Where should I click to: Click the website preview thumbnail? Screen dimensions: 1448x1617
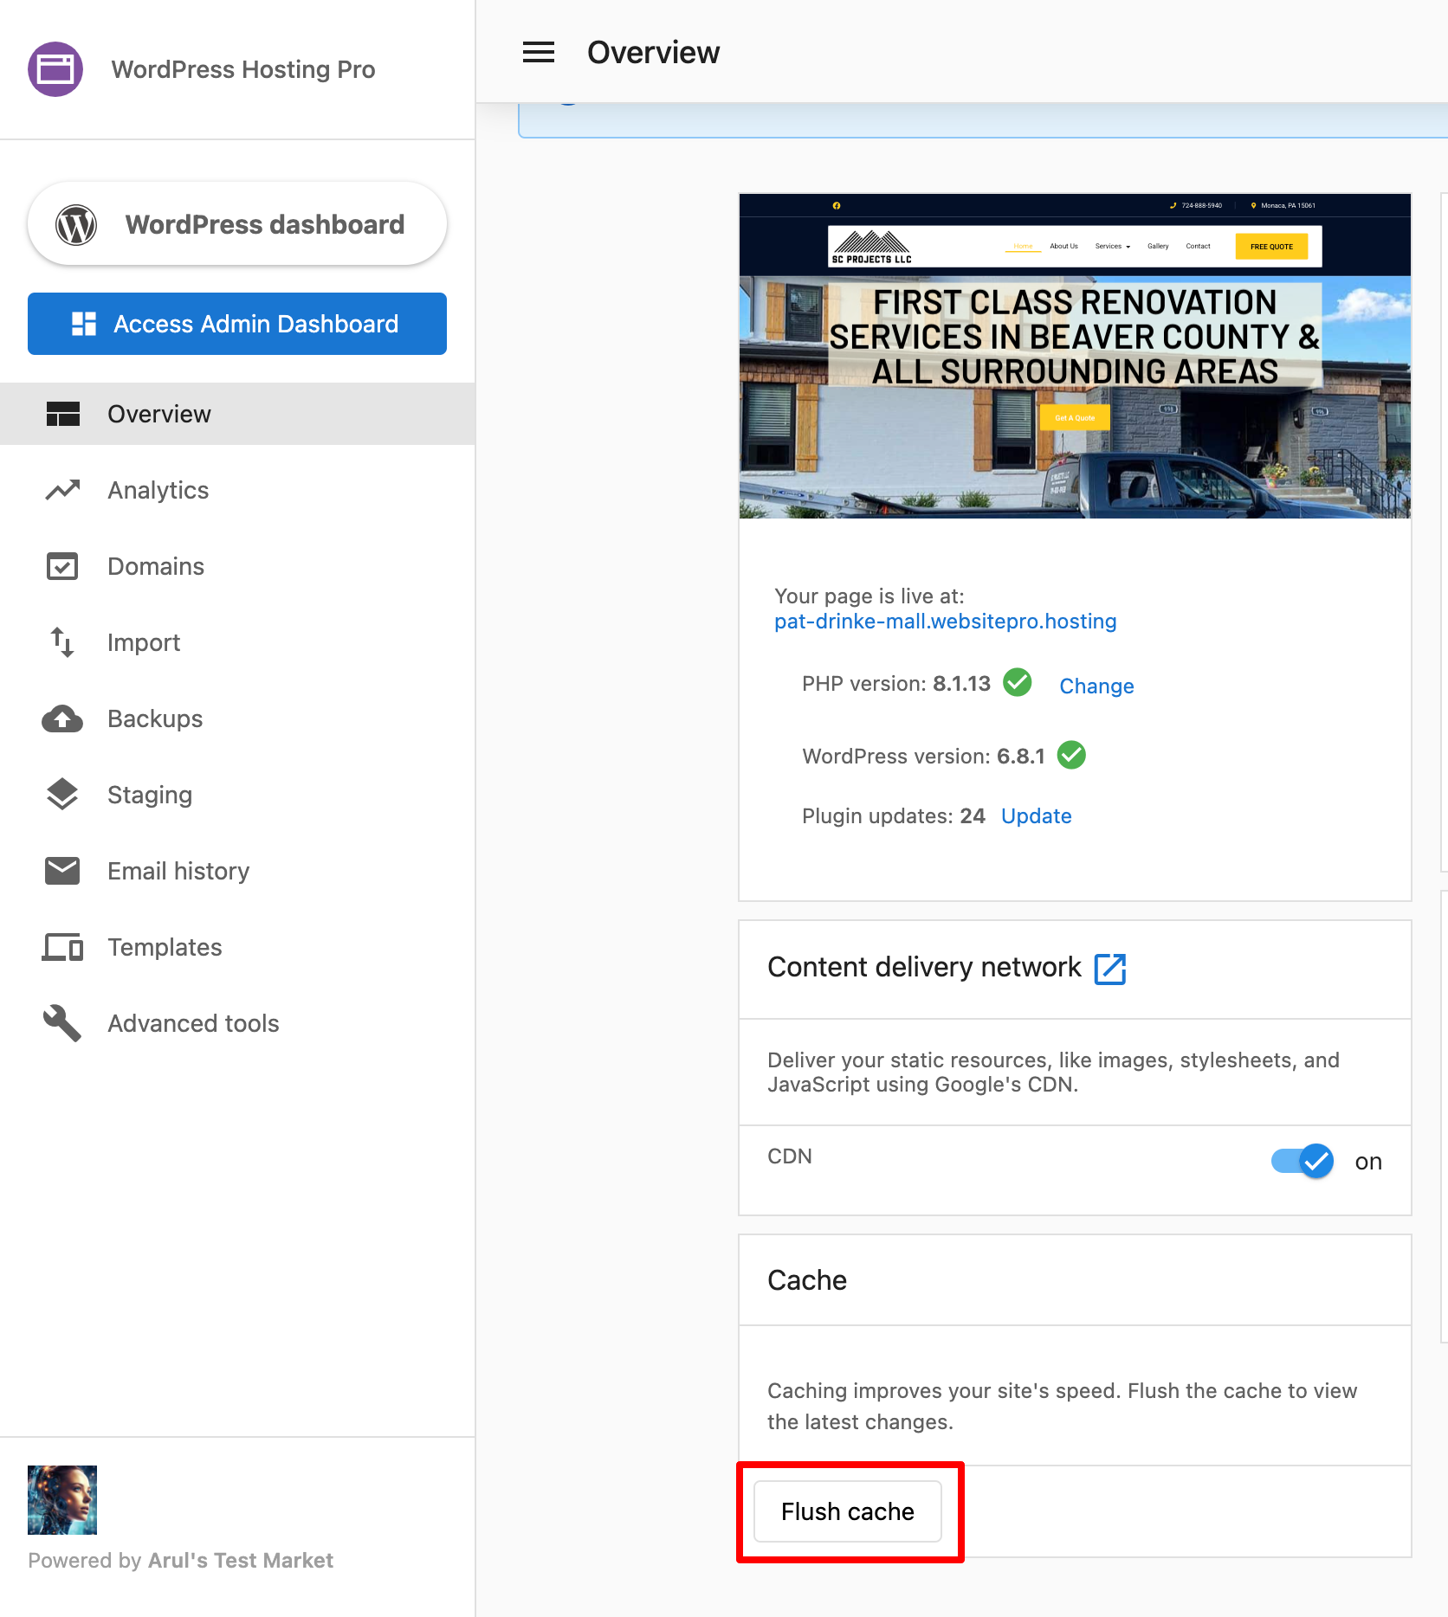click(x=1074, y=356)
